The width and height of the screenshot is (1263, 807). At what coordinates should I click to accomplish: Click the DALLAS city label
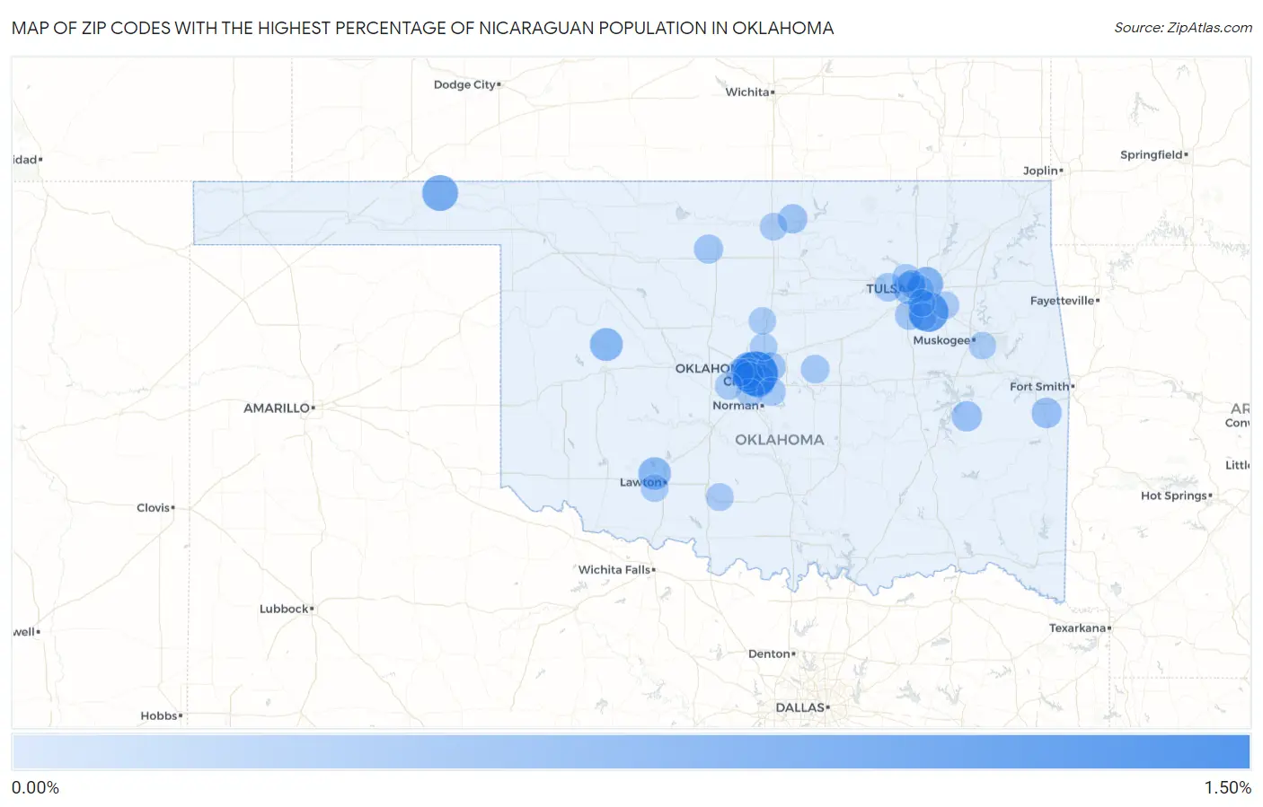[799, 707]
